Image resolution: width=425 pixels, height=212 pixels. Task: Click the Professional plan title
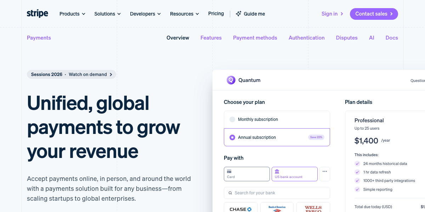pos(369,120)
